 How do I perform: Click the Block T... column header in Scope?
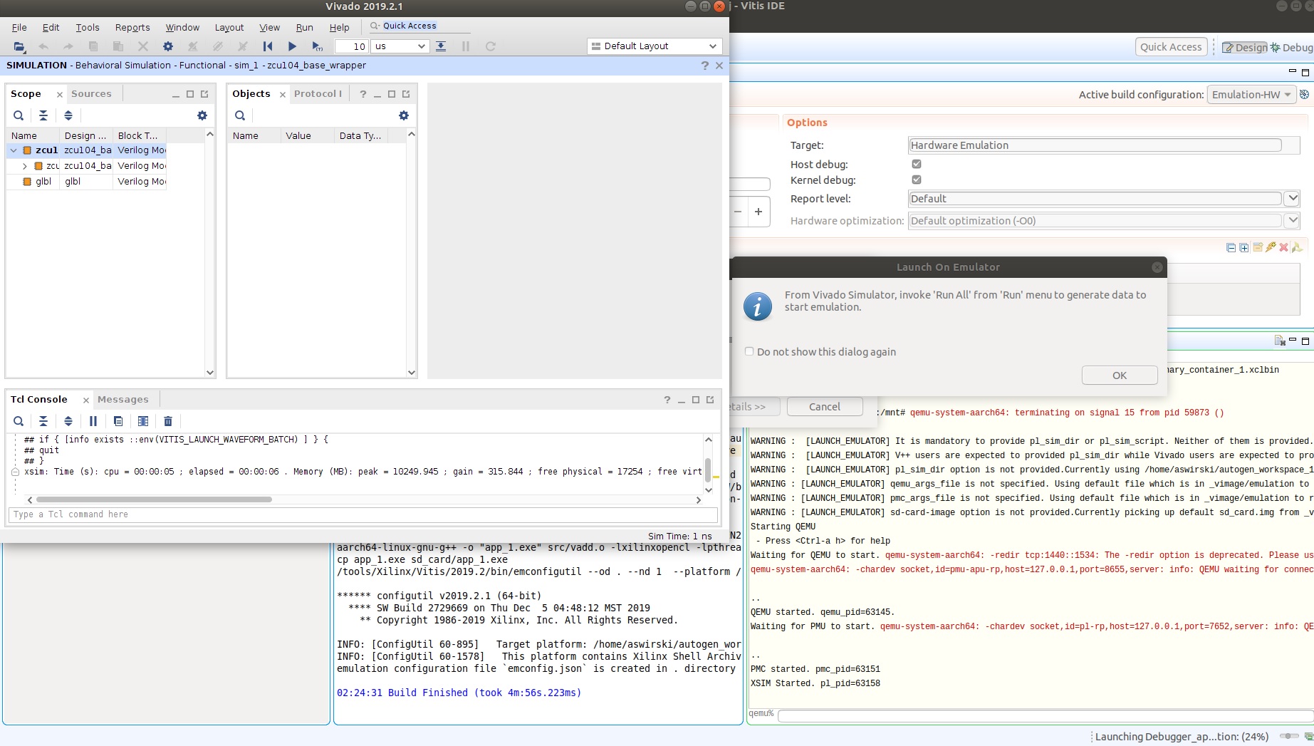(x=139, y=135)
